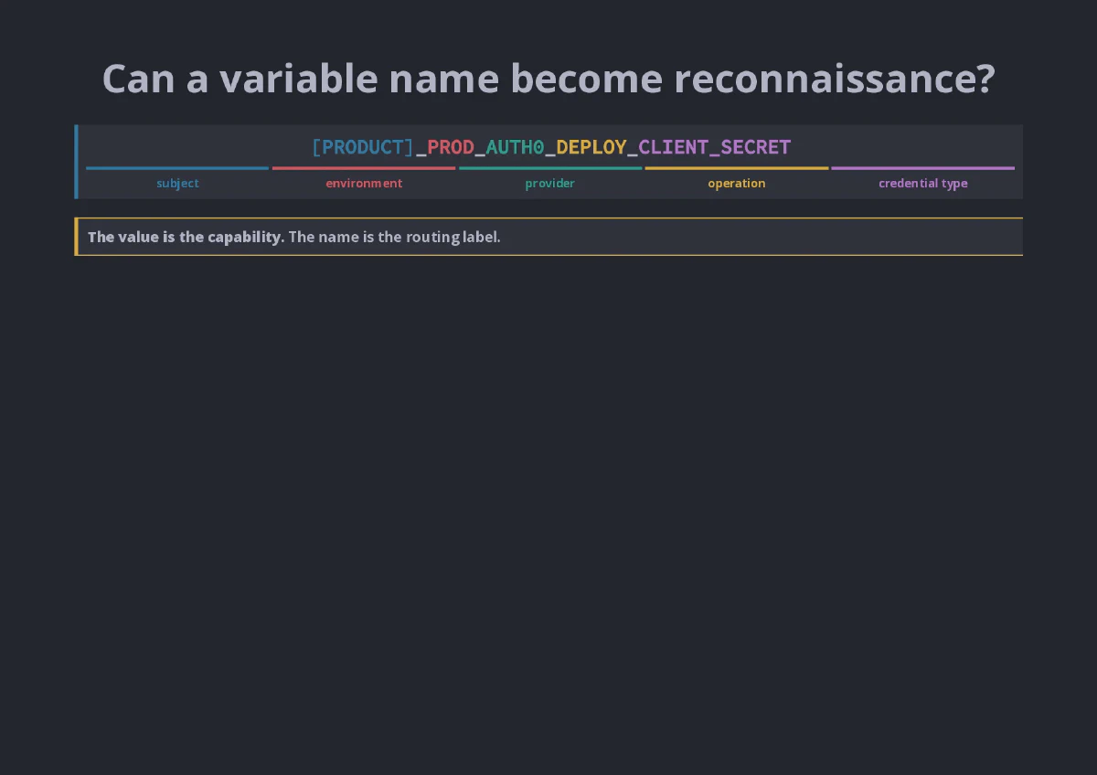Image resolution: width=1097 pixels, height=775 pixels.
Task: Click the blue underline bar above subject
Action: pos(177,168)
